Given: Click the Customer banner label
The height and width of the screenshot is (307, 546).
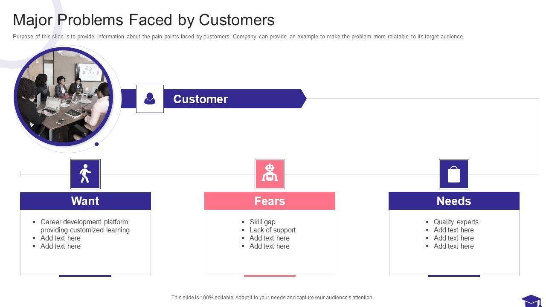Looking at the screenshot, I should 200,99.
